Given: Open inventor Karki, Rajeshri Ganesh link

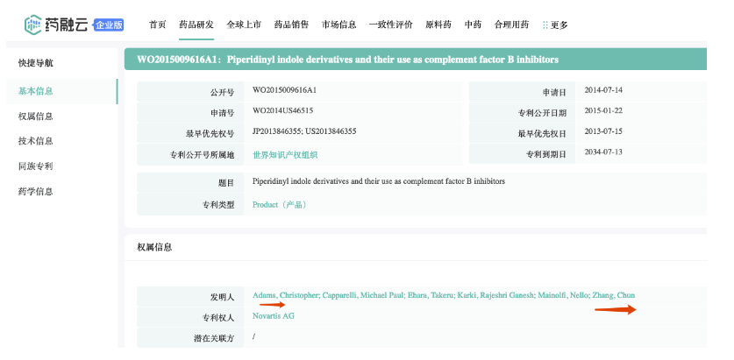Looking at the screenshot, I should click(x=495, y=295).
